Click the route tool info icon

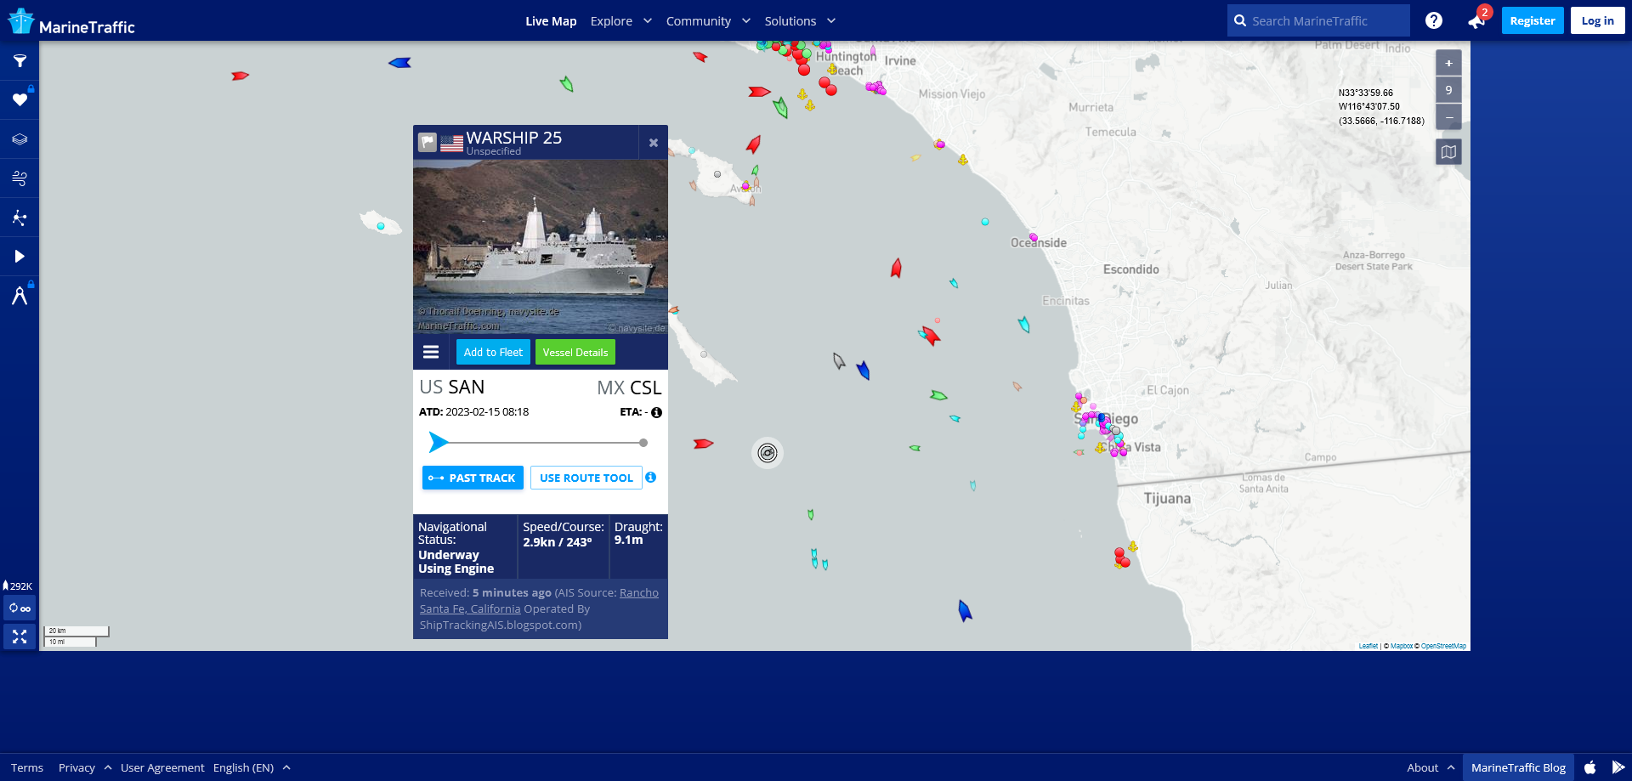click(650, 478)
